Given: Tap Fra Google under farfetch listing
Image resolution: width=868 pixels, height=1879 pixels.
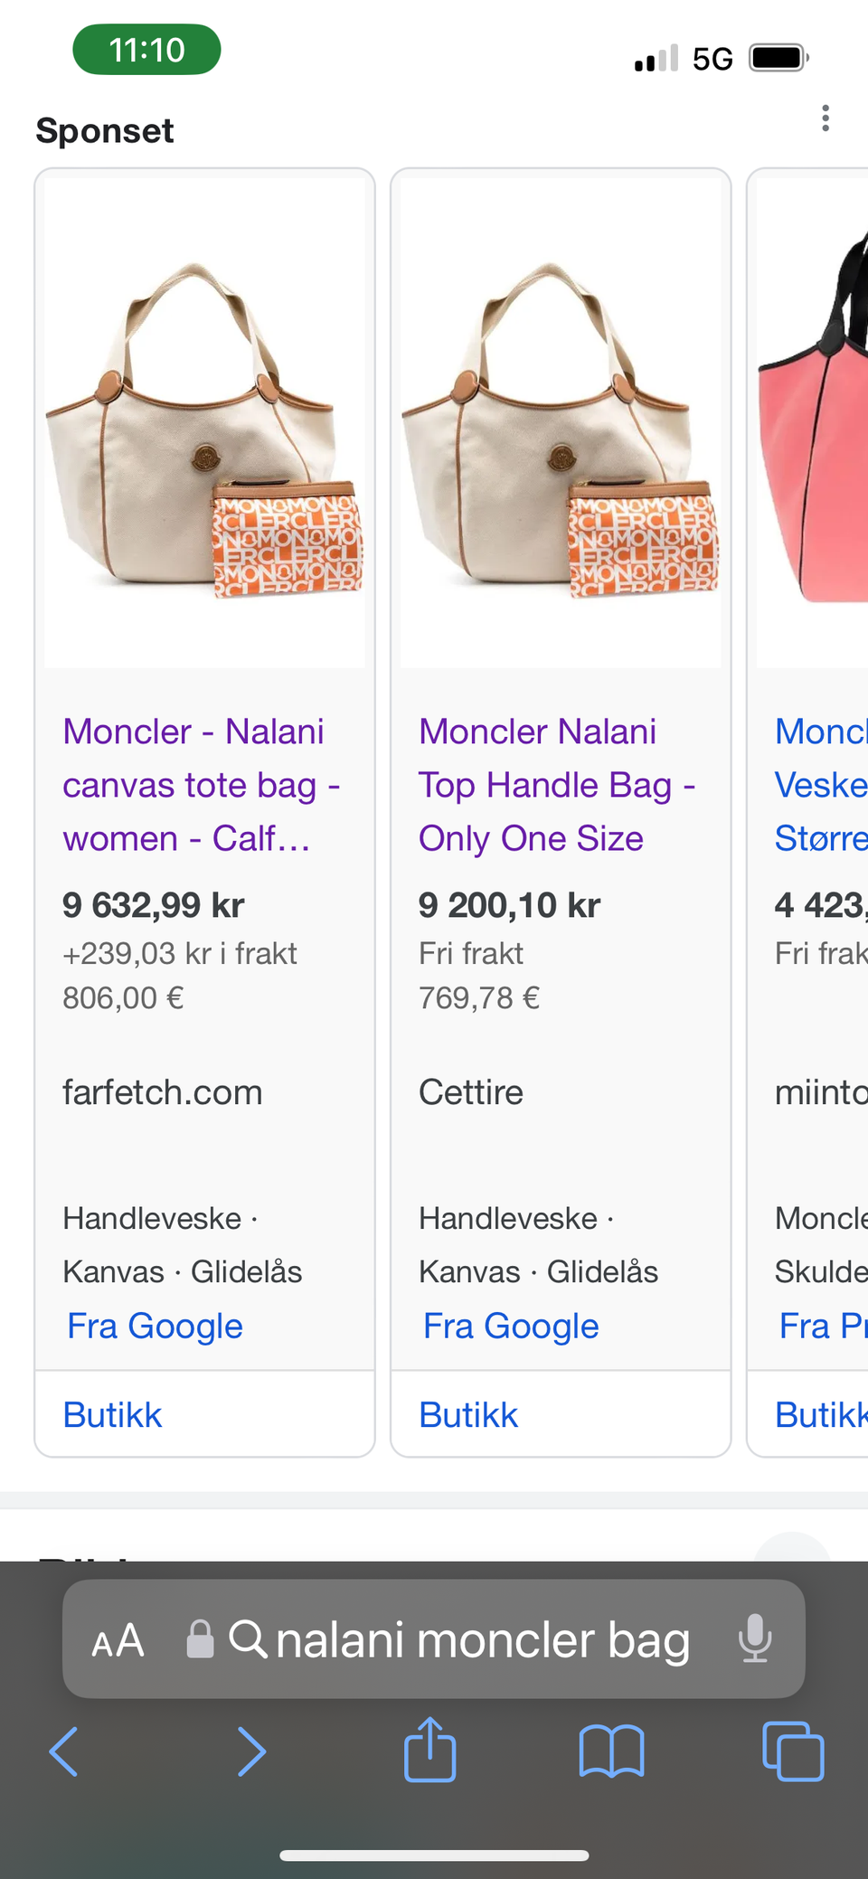Looking at the screenshot, I should tap(155, 1326).
